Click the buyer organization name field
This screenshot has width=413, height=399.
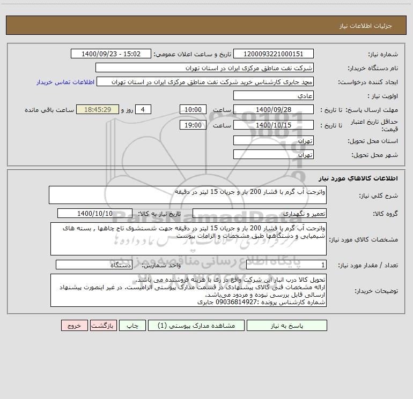click(204, 68)
